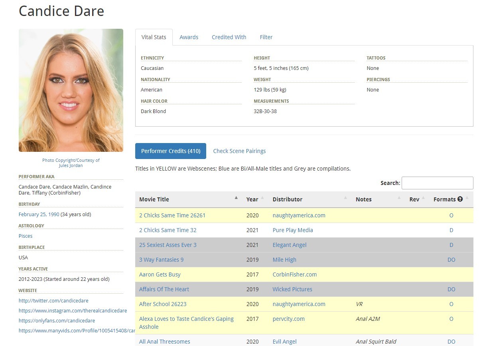Click the measurements value 32B-30-38

(265, 111)
